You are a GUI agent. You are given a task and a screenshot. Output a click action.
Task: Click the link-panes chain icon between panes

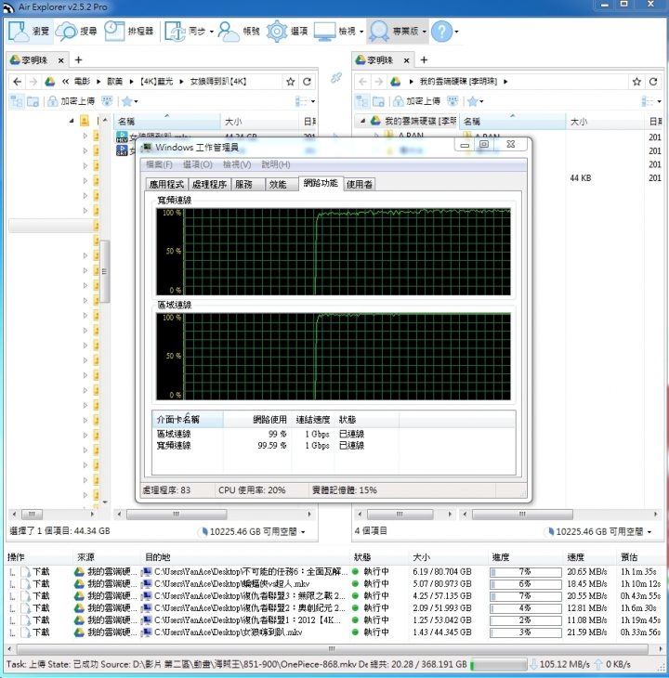pos(336,78)
